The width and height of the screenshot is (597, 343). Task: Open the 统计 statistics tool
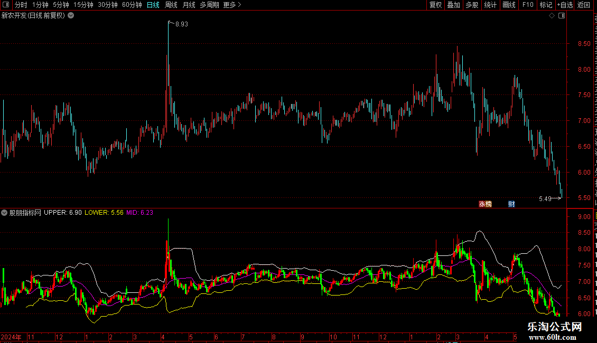(x=490, y=5)
